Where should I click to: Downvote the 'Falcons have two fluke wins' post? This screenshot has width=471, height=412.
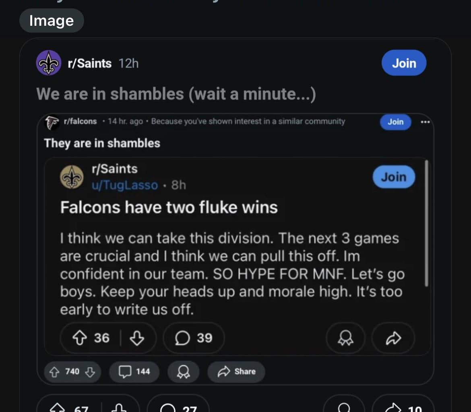137,338
